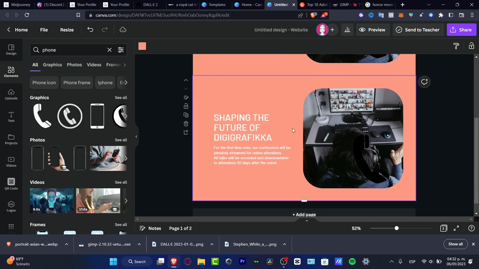Click See all for Frames

(121, 225)
